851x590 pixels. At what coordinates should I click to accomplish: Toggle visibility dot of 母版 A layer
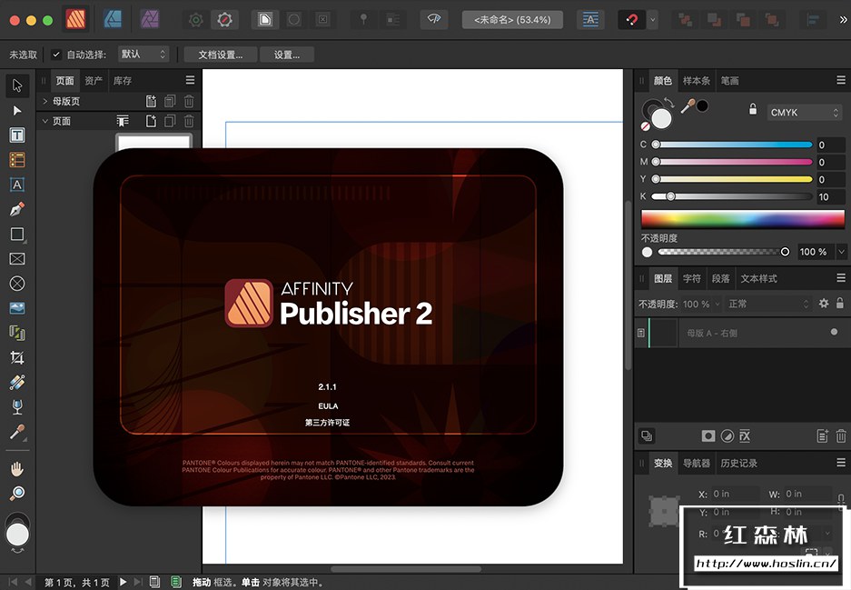point(834,333)
